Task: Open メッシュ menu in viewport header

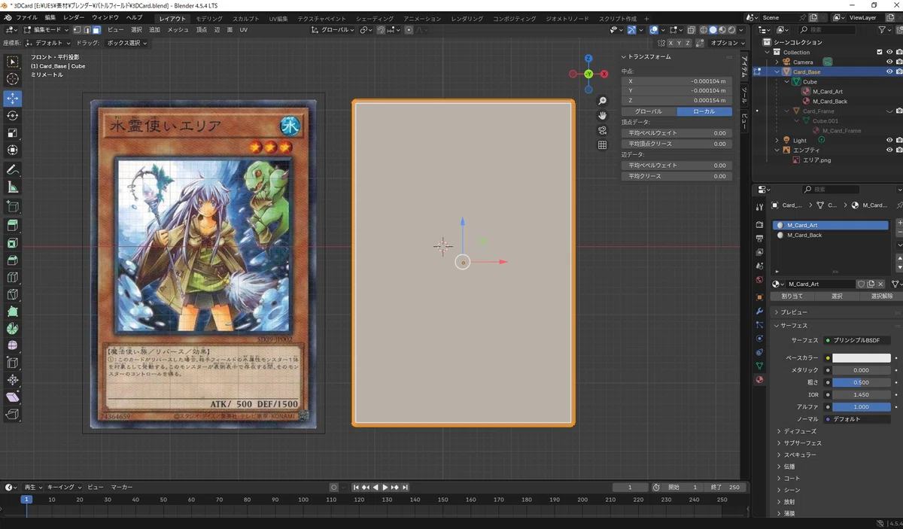Action: pyautogui.click(x=178, y=30)
